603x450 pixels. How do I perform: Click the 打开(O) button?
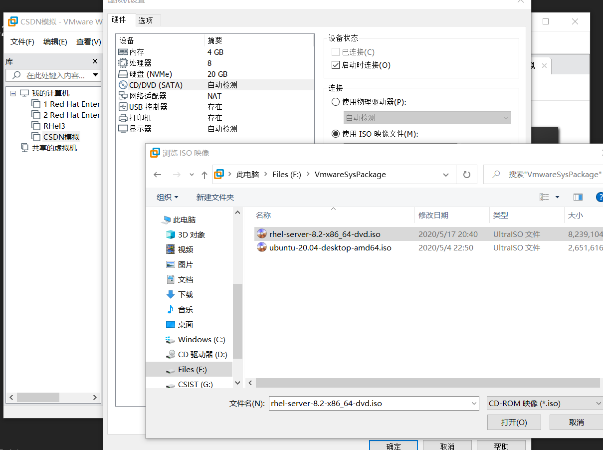[x=514, y=422]
